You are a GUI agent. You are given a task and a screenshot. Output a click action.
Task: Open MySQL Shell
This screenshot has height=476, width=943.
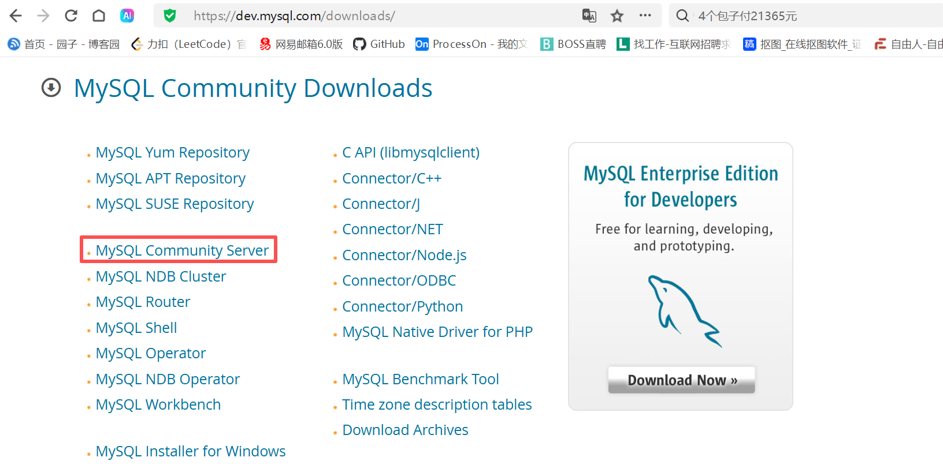[x=136, y=328]
